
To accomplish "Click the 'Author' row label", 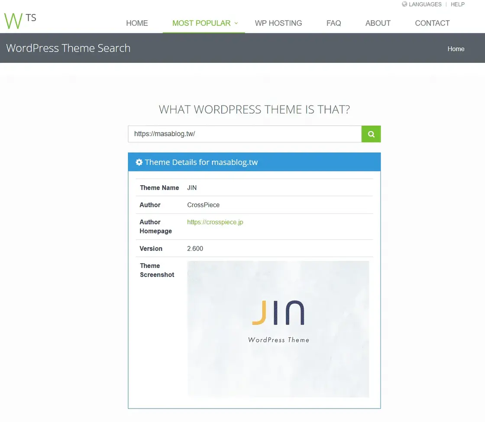I will (x=150, y=205).
